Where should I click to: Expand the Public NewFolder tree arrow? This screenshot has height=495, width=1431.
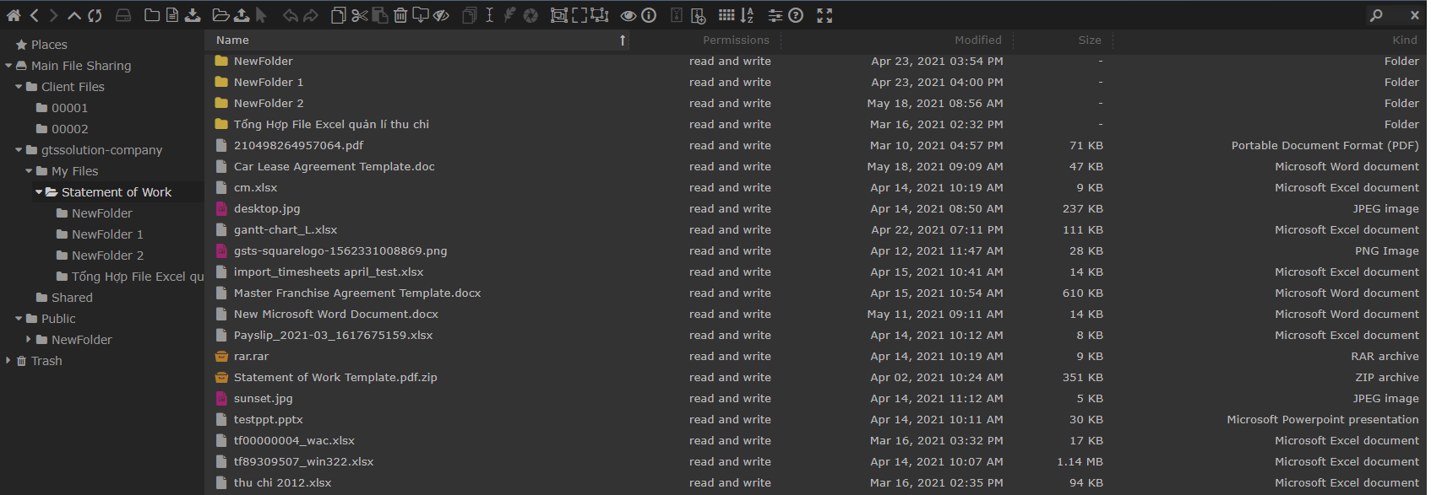click(x=29, y=340)
